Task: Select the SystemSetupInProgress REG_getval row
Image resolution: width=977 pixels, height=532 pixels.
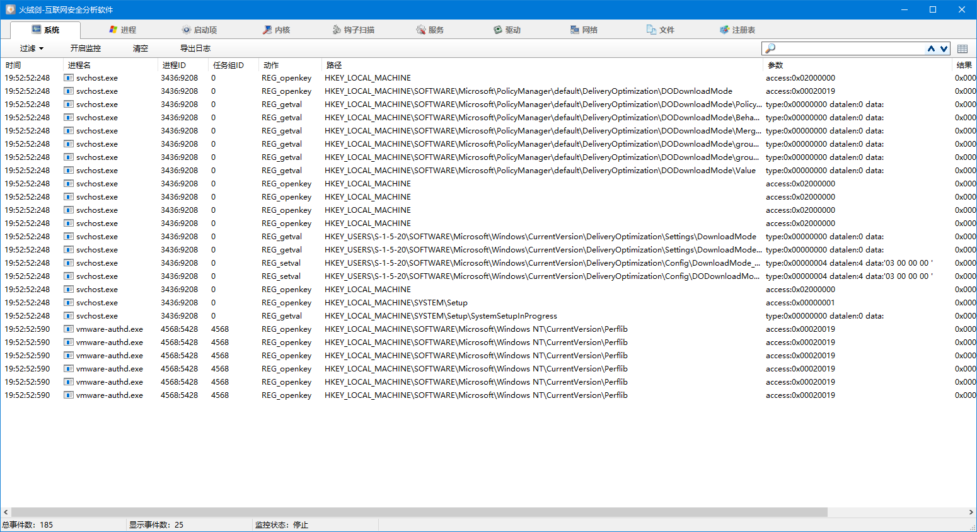Action: click(x=489, y=316)
